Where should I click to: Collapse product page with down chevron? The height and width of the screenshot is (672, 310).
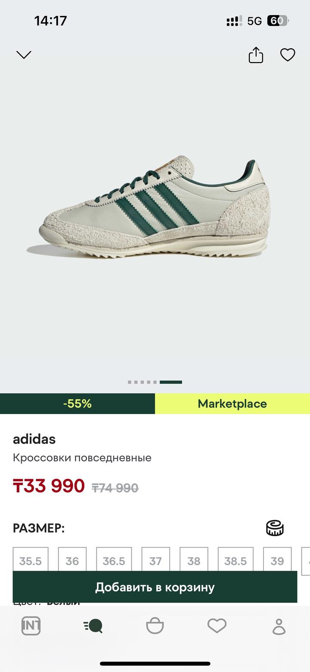click(24, 55)
